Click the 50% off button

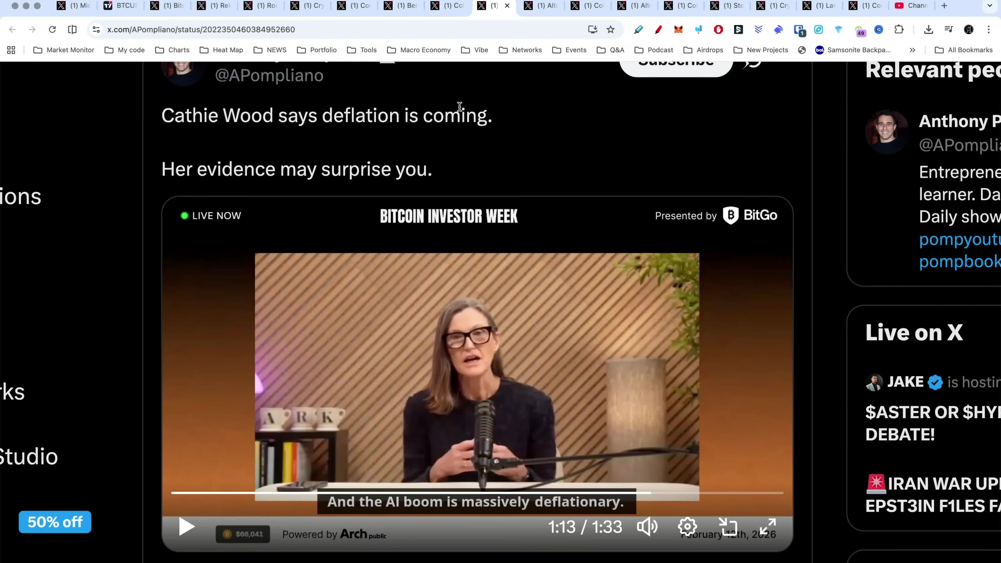pos(55,522)
